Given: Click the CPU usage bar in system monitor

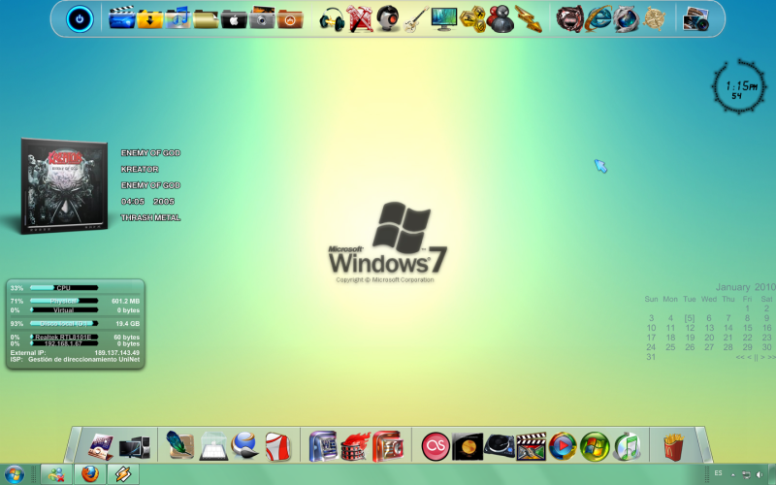Looking at the screenshot, I should pos(64,287).
